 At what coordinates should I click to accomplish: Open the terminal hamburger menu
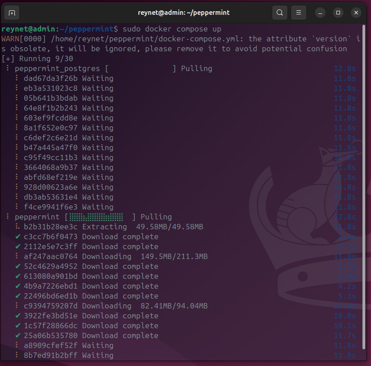[x=299, y=13]
